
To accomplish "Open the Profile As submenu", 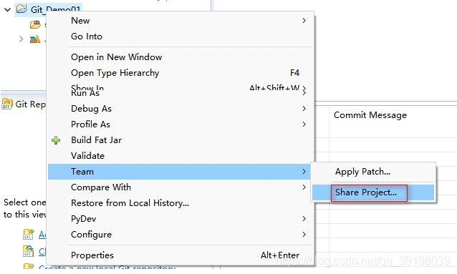I will click(181, 124).
